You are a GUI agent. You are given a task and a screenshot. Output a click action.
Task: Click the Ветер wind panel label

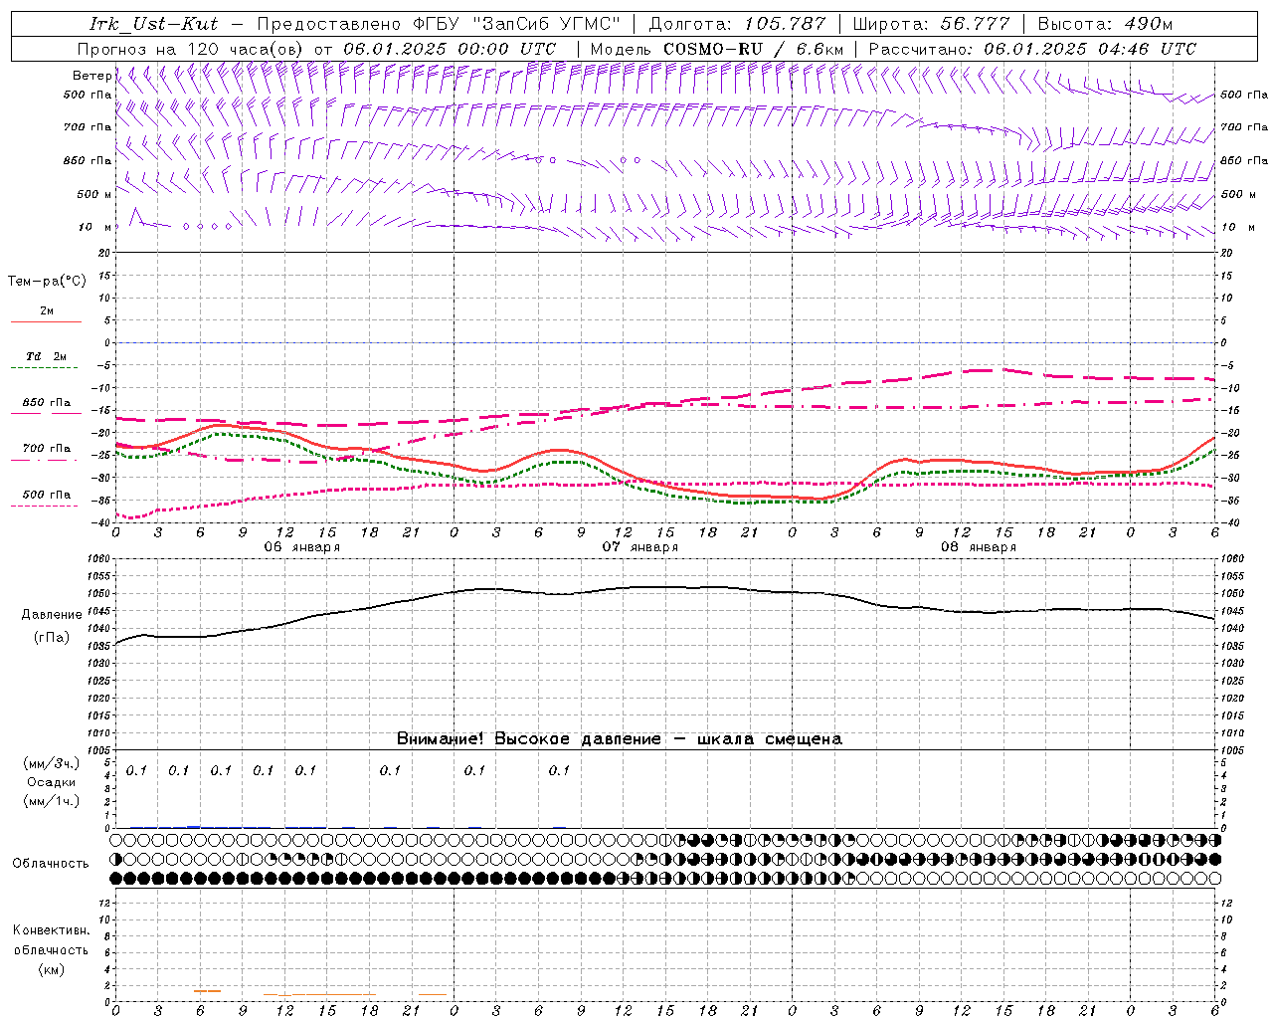point(91,76)
